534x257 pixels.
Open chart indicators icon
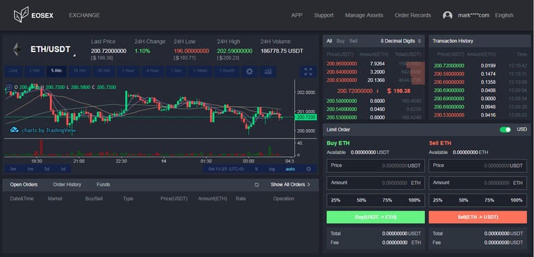click(268, 71)
